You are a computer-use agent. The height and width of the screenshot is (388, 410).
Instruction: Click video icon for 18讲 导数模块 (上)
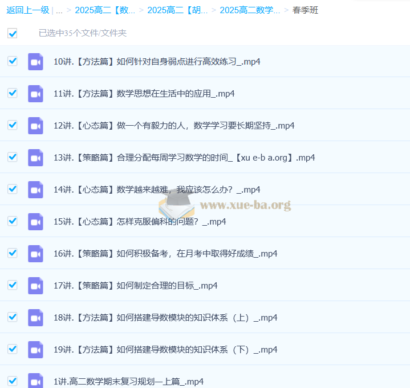tap(35, 317)
